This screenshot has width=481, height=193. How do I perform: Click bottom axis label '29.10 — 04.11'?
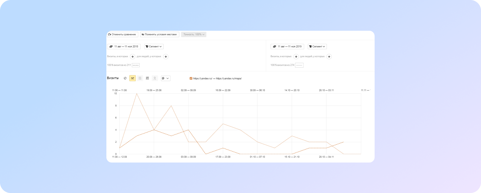point(326,157)
